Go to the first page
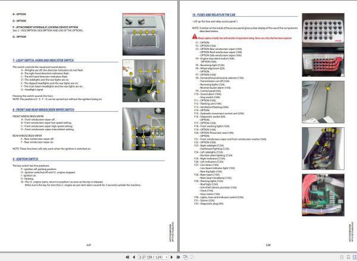The height and width of the screenshot is (261, 357). click(127, 257)
